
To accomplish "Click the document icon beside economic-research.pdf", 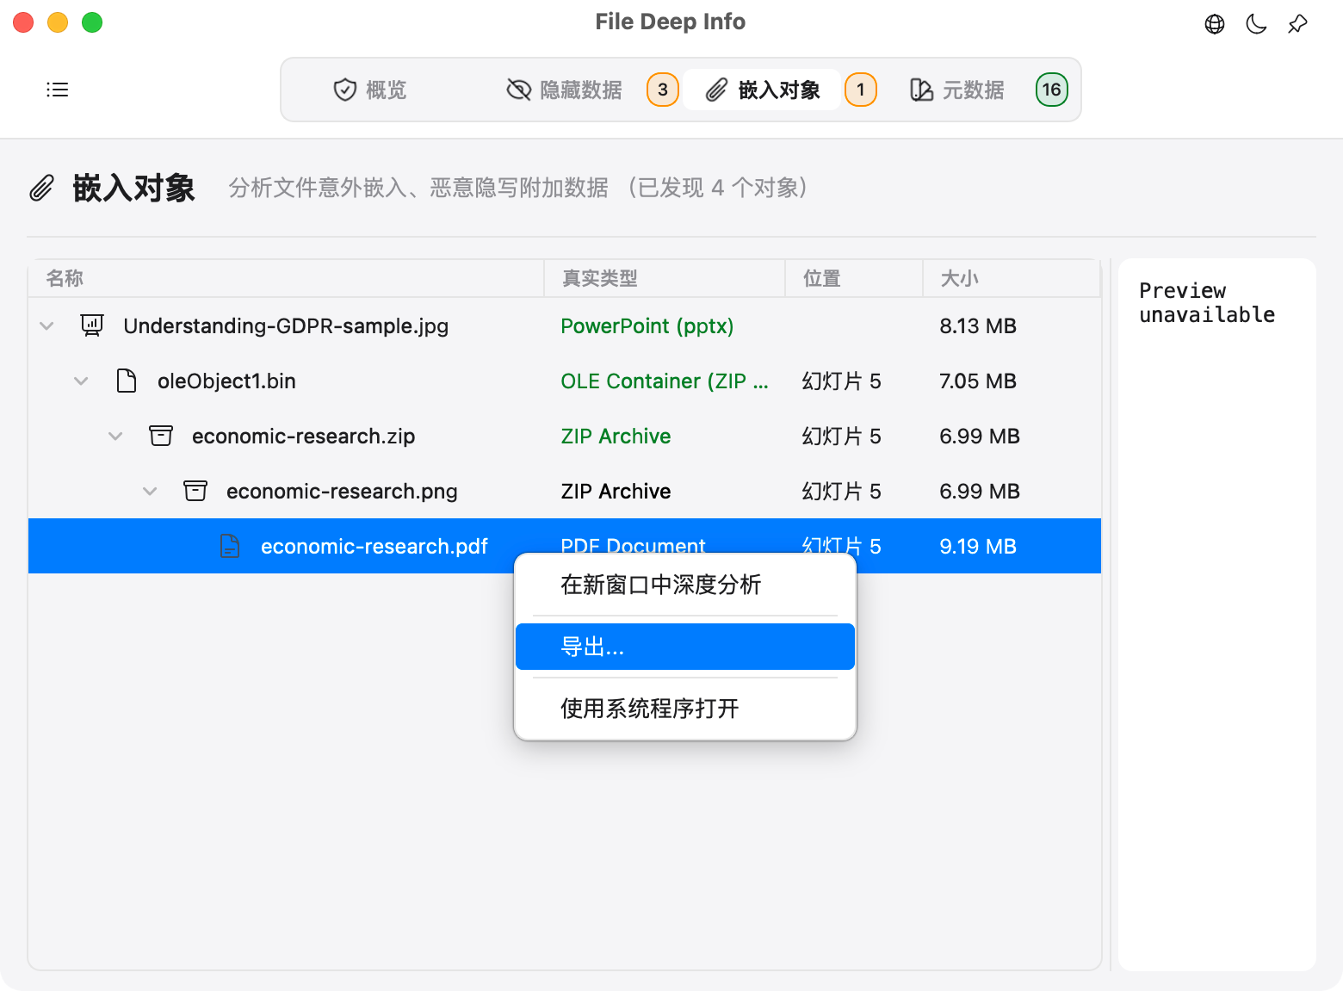I will [x=230, y=546].
